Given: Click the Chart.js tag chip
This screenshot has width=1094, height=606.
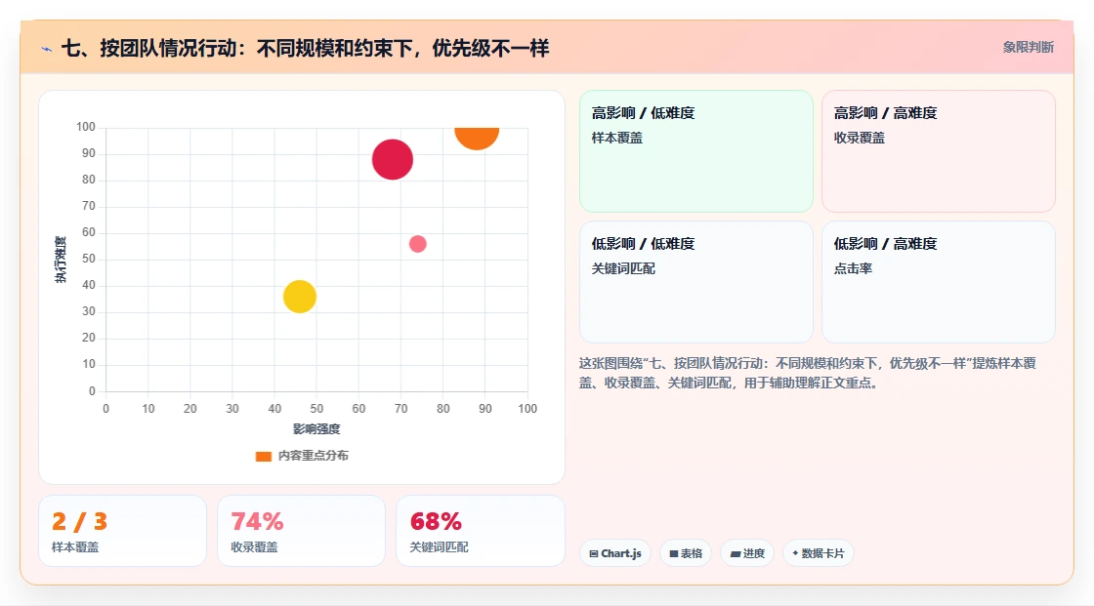Looking at the screenshot, I should [614, 553].
